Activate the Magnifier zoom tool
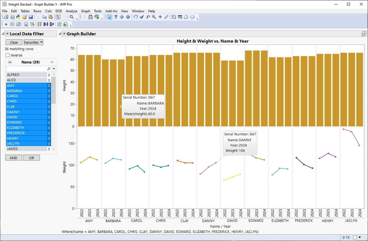The width and height of the screenshot is (368, 241). (x=154, y=17)
